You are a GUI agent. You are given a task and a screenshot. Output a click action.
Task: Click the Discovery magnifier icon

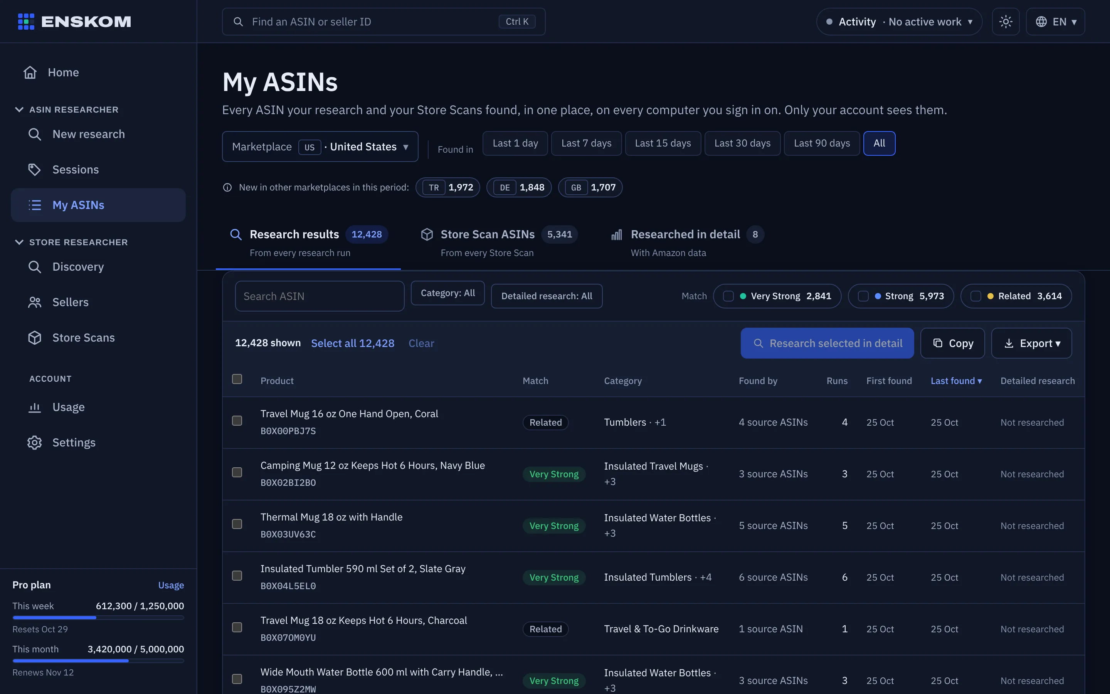tap(35, 267)
